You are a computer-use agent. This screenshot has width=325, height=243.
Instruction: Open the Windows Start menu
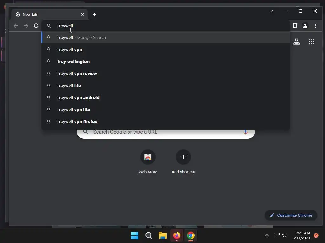pyautogui.click(x=135, y=235)
